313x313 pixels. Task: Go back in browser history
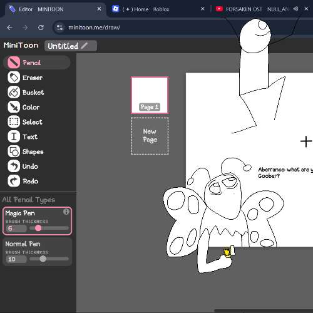pyautogui.click(x=9, y=28)
